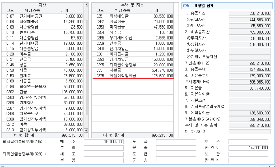
Task: Select the 0114 단기대여금 account
Action: point(42,43)
